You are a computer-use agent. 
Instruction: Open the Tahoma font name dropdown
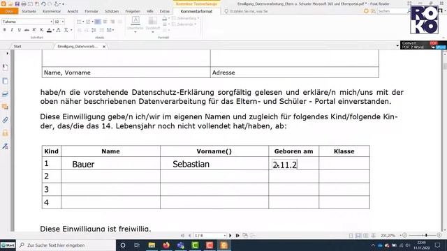tap(51, 22)
